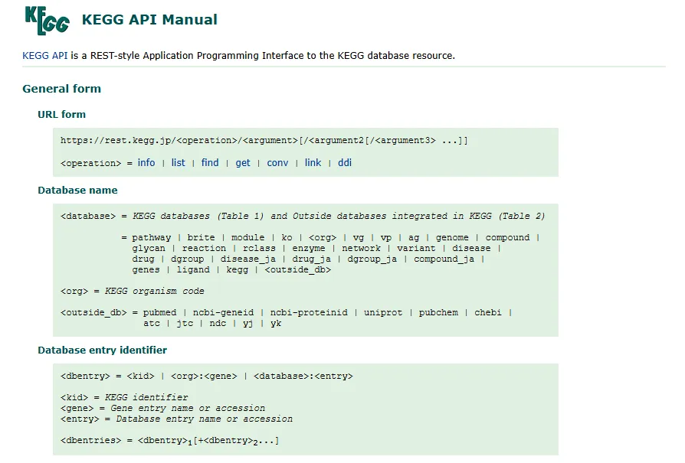Click the rest.kegg.jp URL template text
The height and width of the screenshot is (463, 685).
[x=264, y=141]
